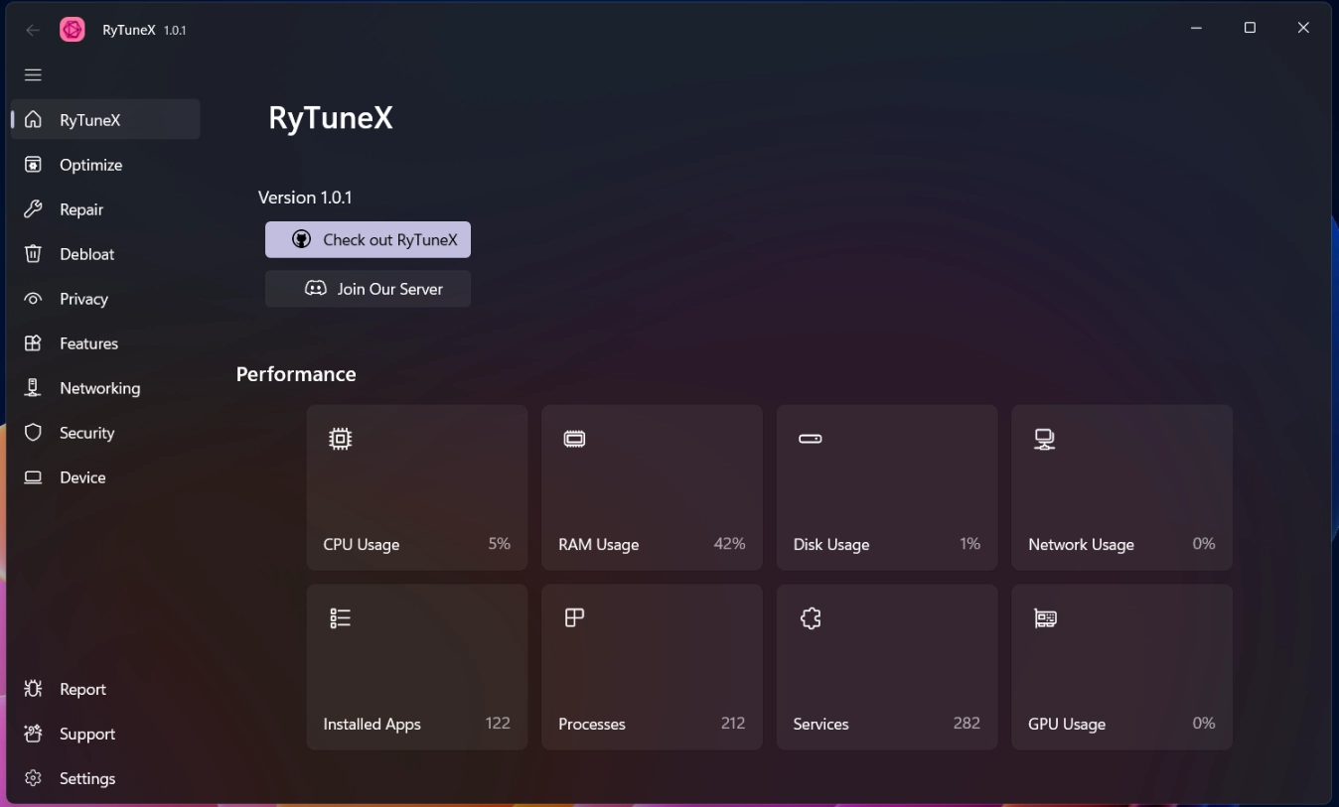Click the shield Security icon
The image size is (1339, 807).
tap(33, 433)
